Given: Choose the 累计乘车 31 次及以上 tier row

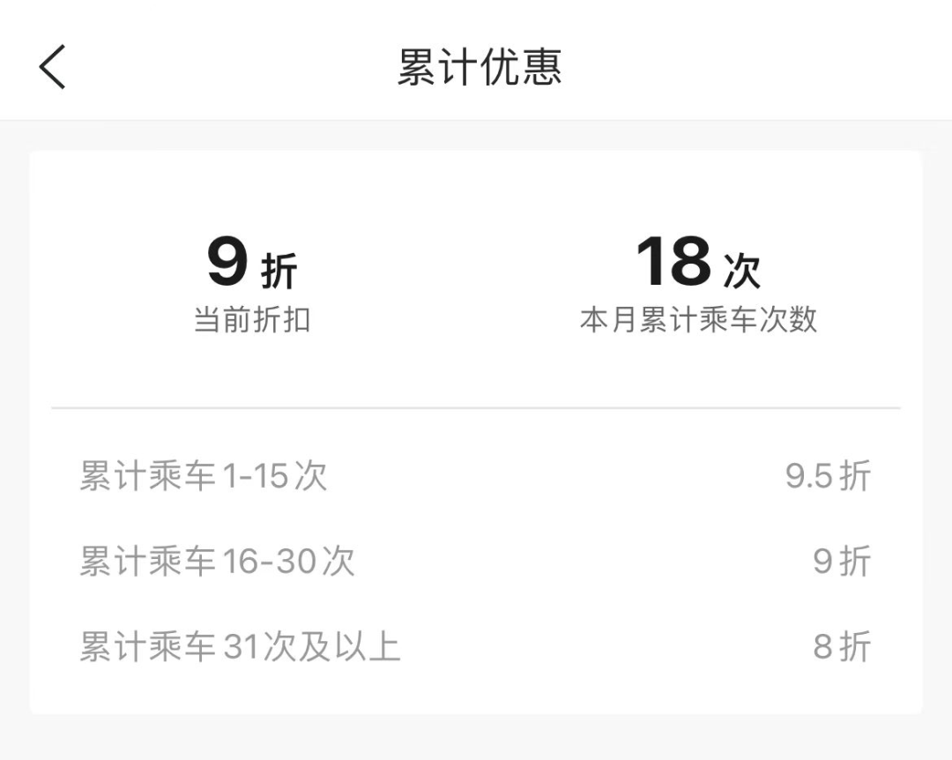Looking at the screenshot, I should click(x=240, y=647).
